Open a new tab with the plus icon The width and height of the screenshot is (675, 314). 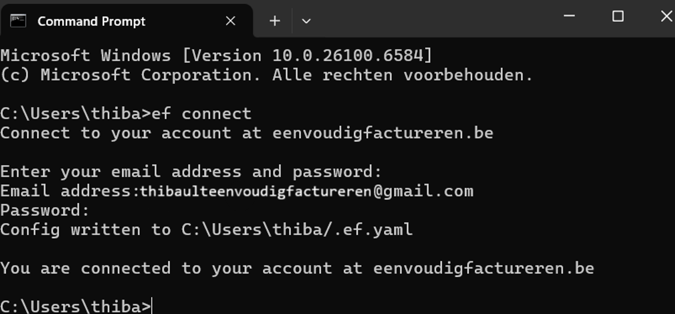(275, 21)
